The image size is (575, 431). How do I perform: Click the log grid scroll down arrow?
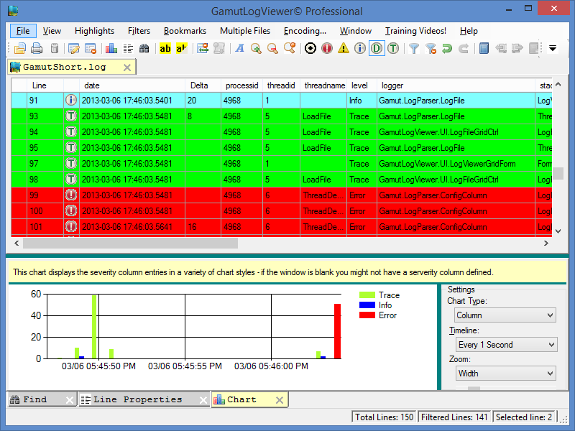[558, 231]
